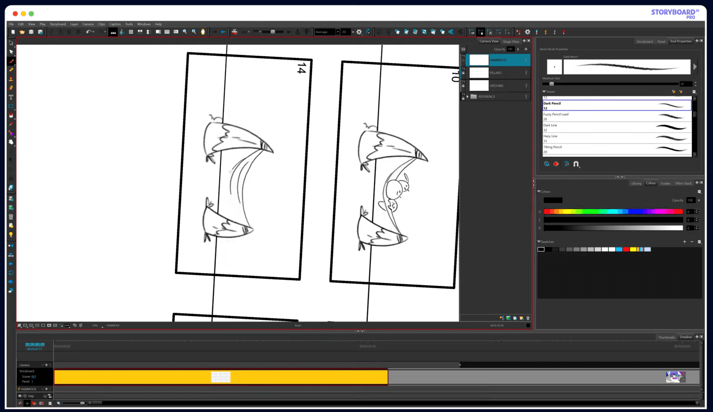
Task: Select the Rectangle shape tool
Action: pyautogui.click(x=11, y=106)
